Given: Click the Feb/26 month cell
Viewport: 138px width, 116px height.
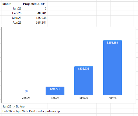Looking at the screenshot, I should 12,13.
